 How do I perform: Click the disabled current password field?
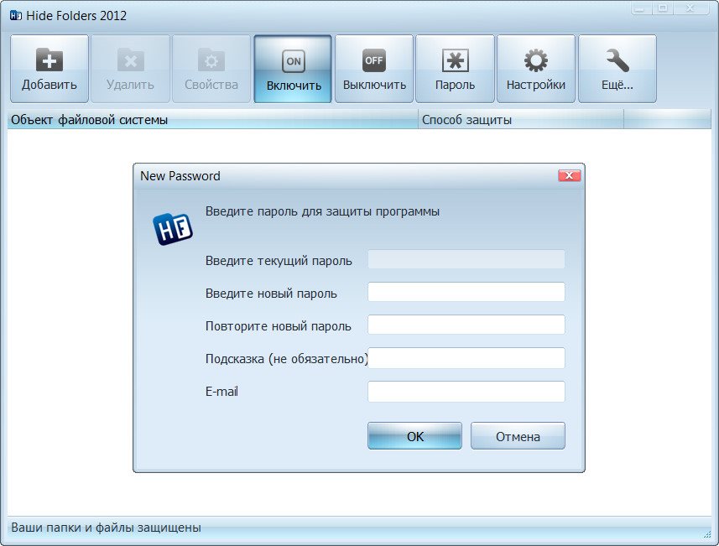click(466, 259)
